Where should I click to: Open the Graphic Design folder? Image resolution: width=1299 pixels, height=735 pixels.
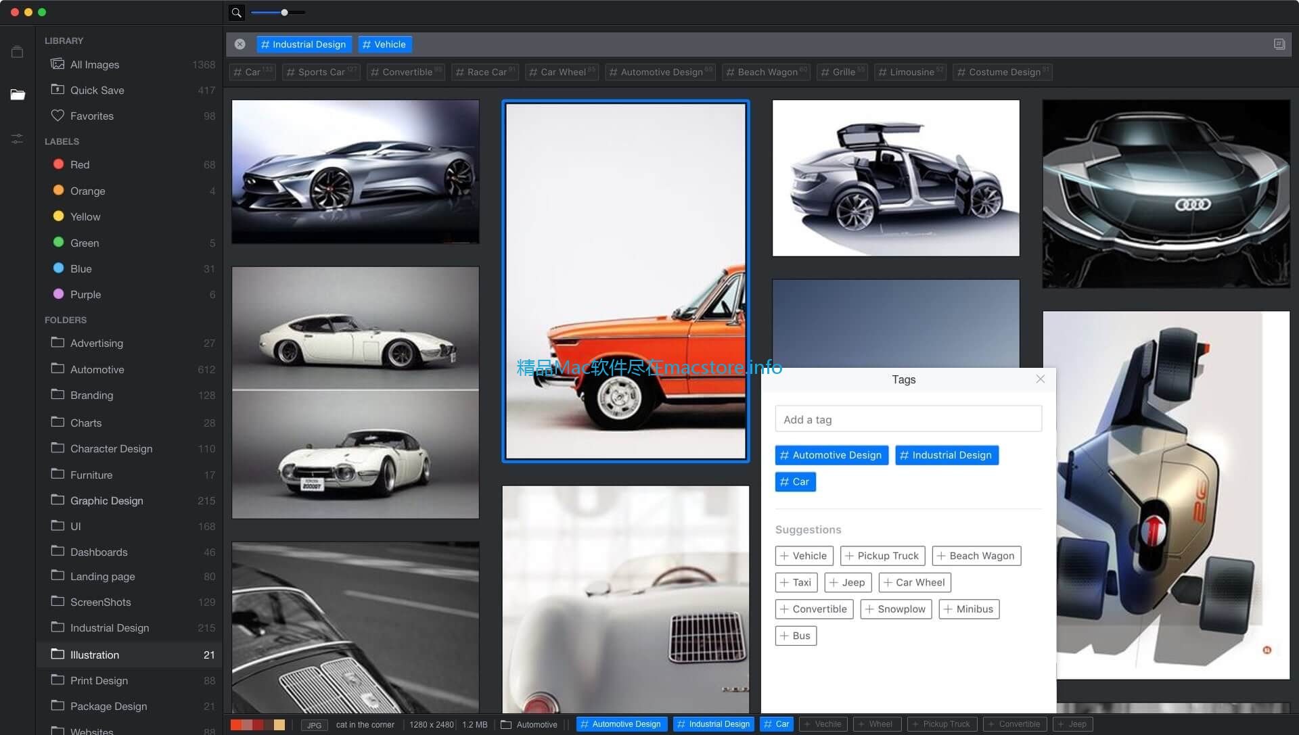click(x=130, y=500)
